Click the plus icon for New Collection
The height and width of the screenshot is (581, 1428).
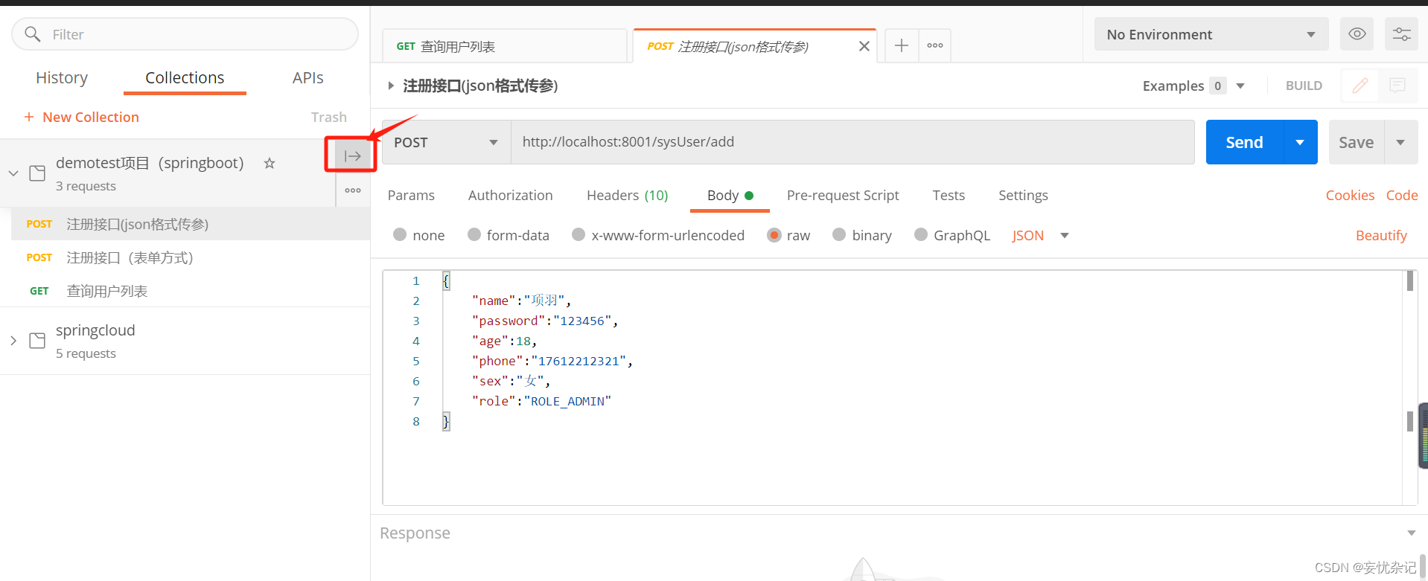29,117
